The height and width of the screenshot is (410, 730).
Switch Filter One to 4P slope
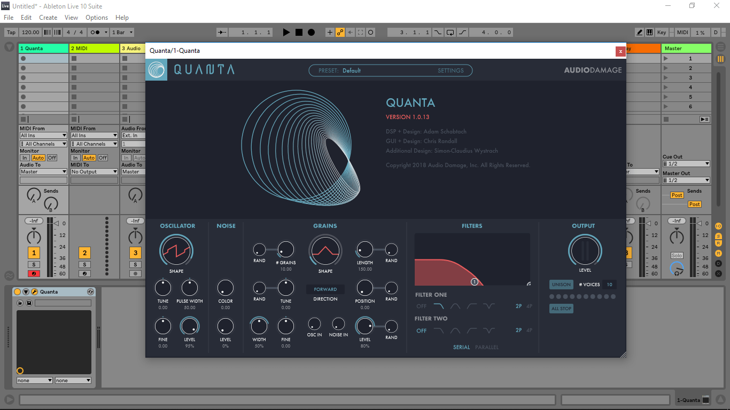click(529, 306)
